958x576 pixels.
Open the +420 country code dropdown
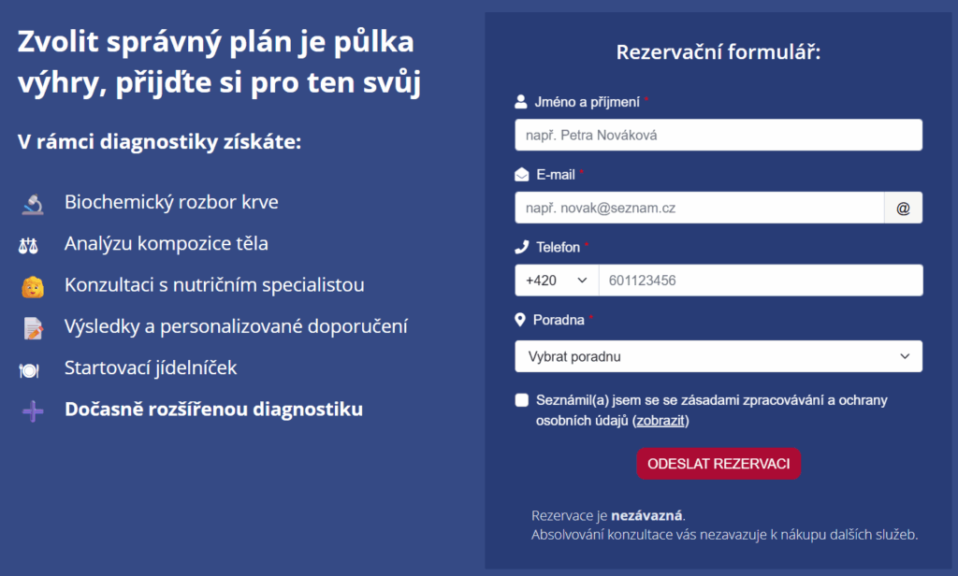pos(557,281)
